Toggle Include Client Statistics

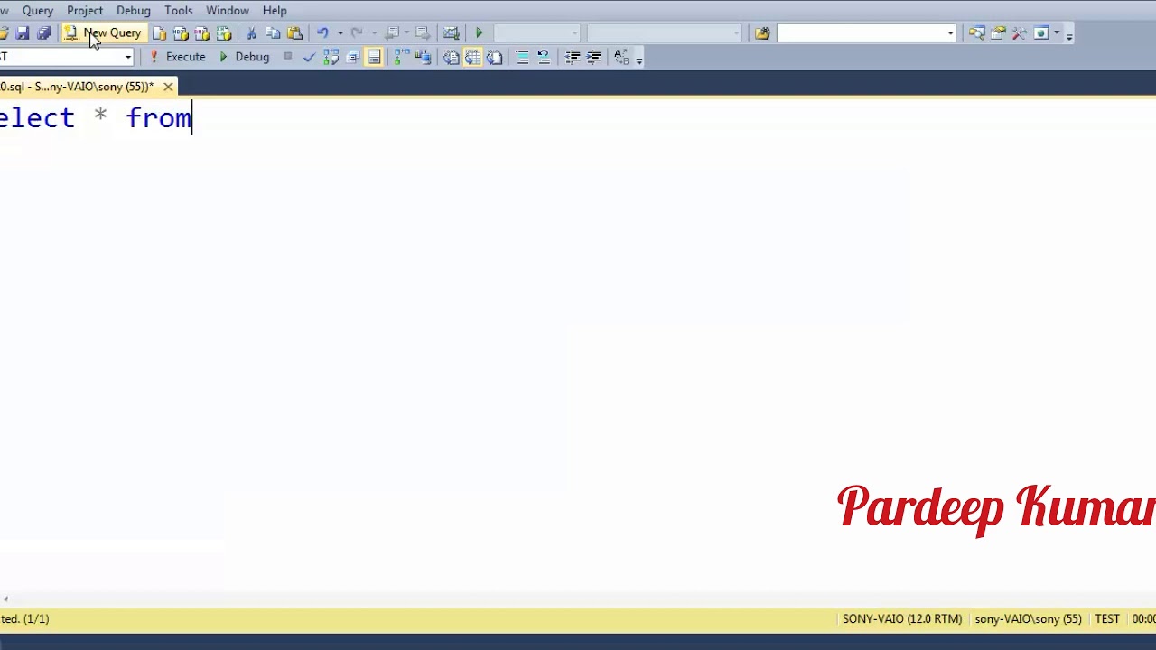coord(423,57)
